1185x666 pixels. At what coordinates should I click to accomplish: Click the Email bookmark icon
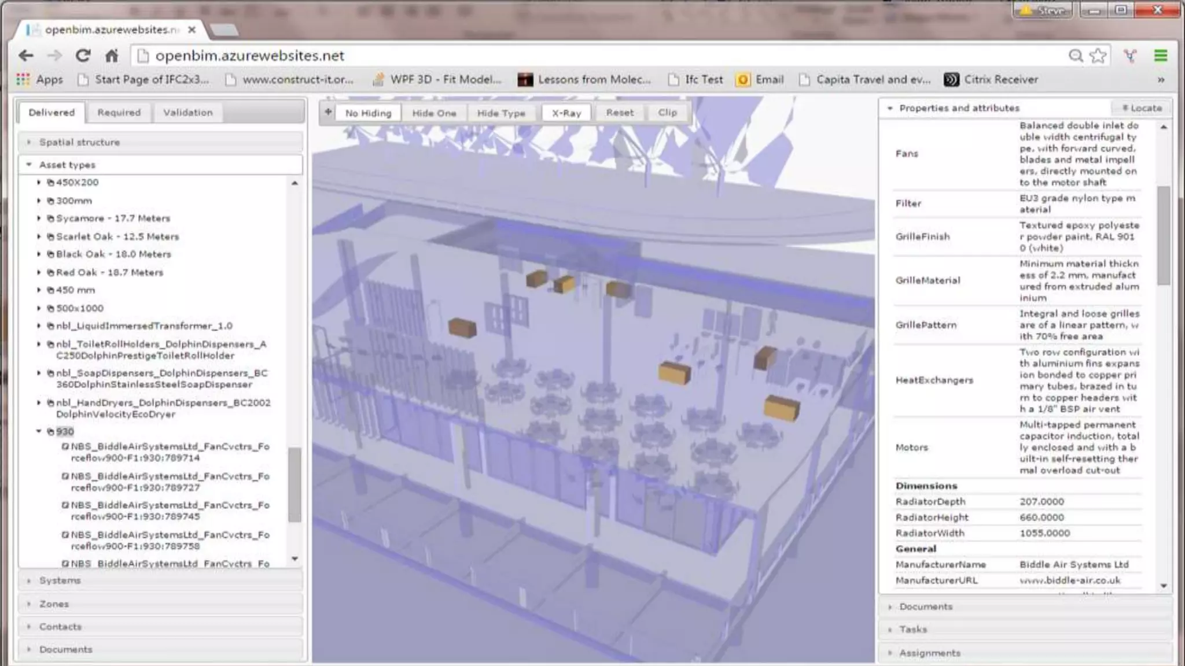(743, 80)
